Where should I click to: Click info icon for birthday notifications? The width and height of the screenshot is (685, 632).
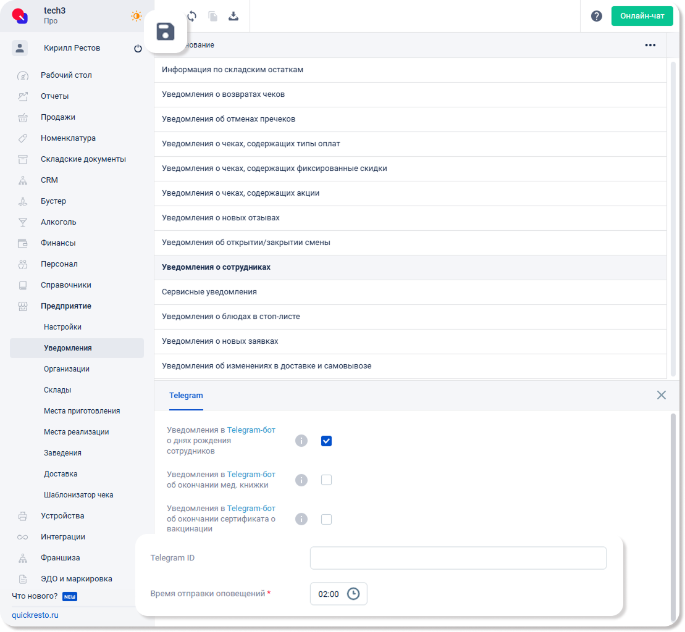tap(301, 441)
